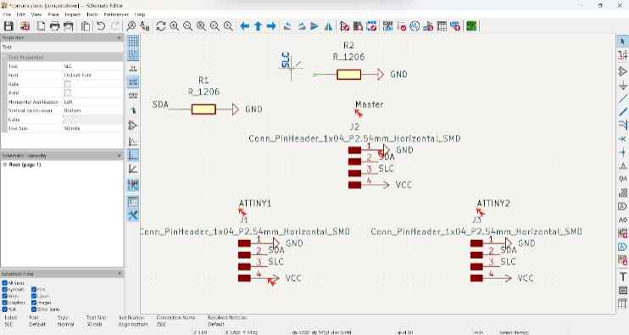Rotate selection counterclockwise
The height and width of the screenshot is (335, 629).
pos(287,26)
